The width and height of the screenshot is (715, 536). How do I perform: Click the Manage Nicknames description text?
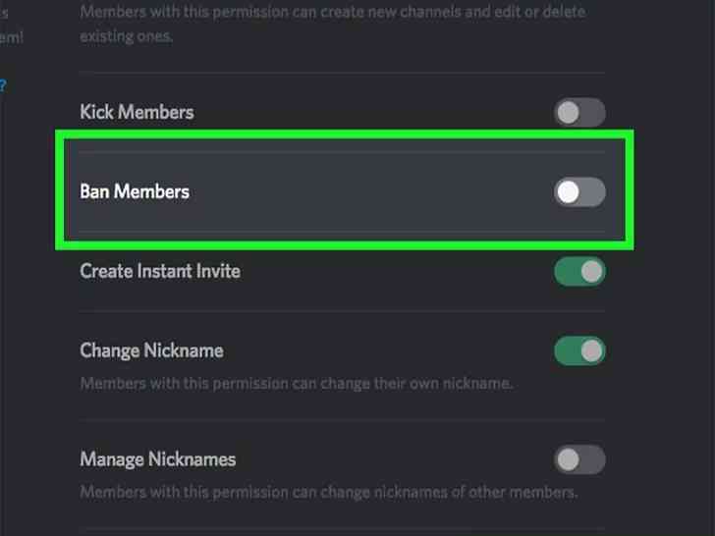pos(328,491)
